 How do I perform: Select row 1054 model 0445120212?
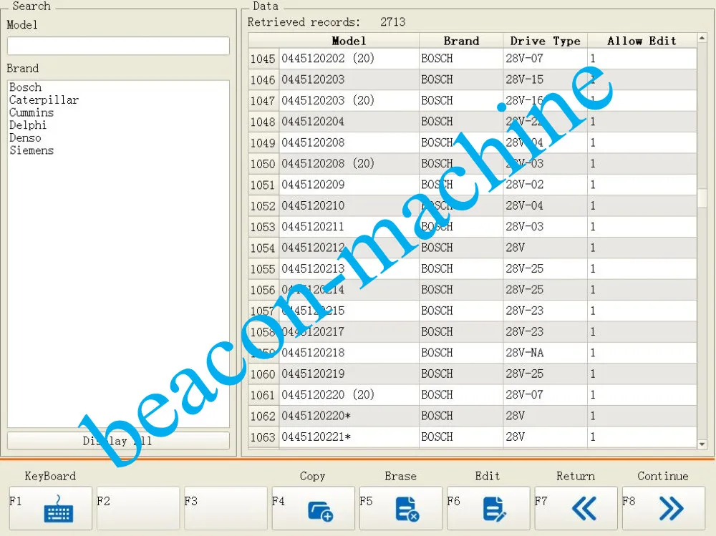473,248
